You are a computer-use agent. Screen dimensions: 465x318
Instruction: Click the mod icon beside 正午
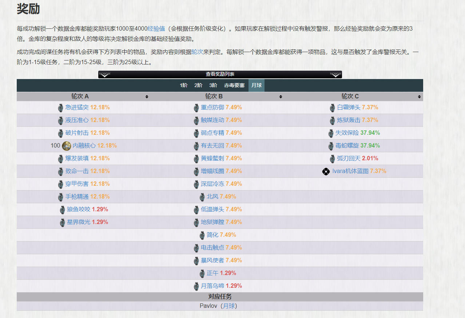click(x=202, y=273)
